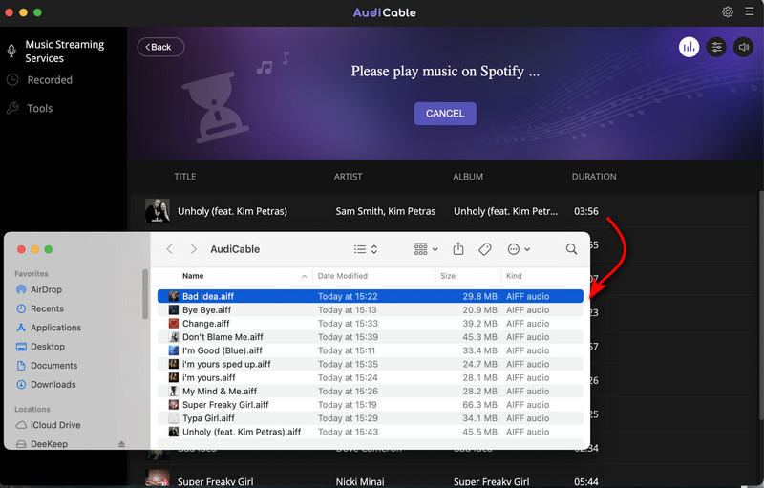The image size is (764, 488).
Task: Navigate forward in Finder window
Action: point(194,249)
